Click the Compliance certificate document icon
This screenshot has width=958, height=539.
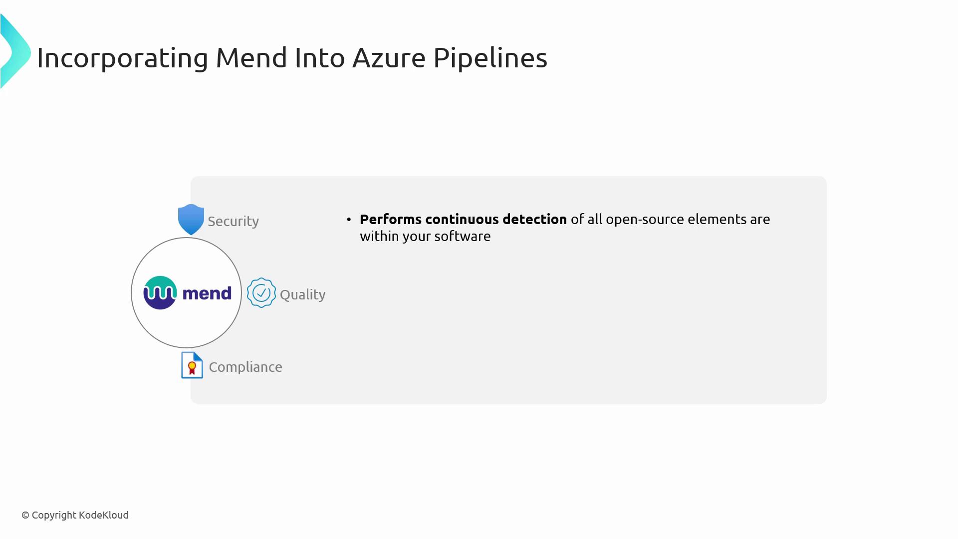[192, 365]
